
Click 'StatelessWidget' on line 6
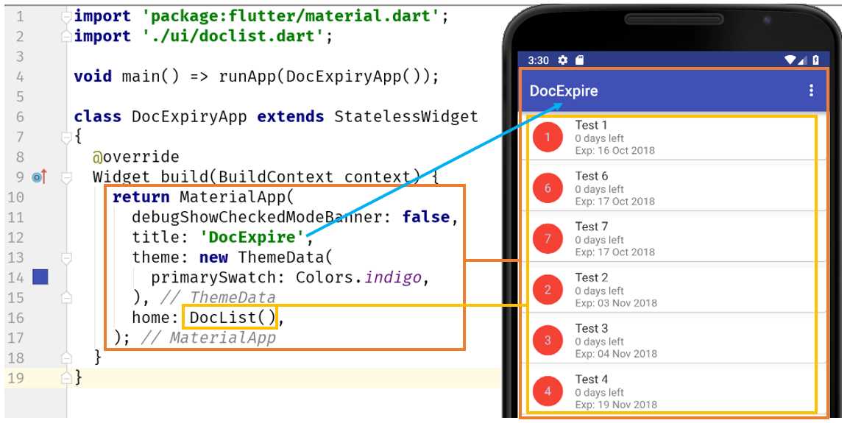click(406, 116)
